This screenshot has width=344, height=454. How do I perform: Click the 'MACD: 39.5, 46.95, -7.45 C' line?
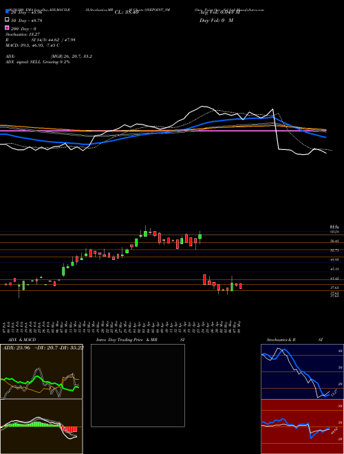click(x=33, y=45)
